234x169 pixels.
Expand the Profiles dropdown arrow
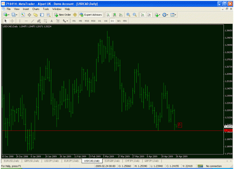click(16, 15)
